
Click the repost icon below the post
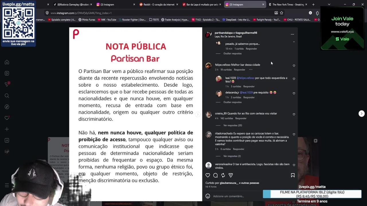pyautogui.click(x=223, y=175)
